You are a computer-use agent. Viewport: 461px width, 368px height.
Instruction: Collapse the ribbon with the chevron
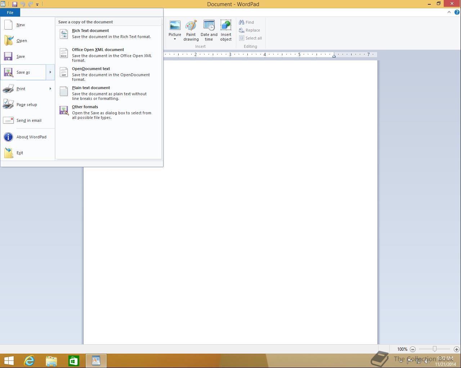click(449, 12)
